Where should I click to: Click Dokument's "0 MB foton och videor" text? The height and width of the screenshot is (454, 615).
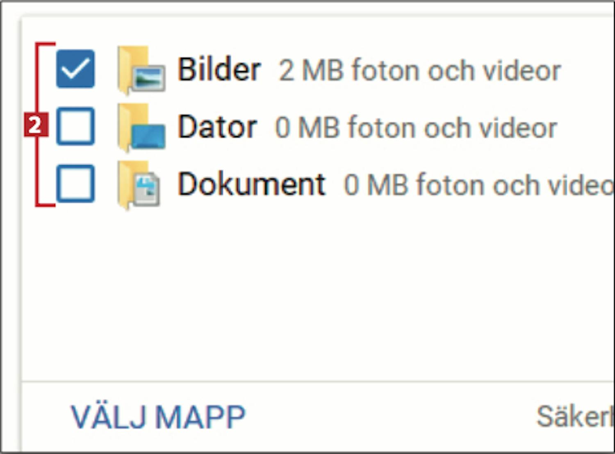[x=479, y=185]
